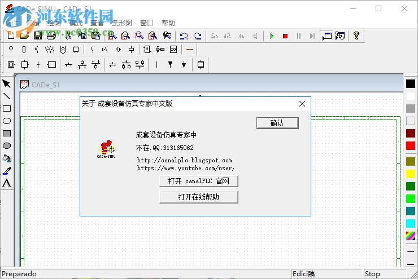Select the empty rectangle tool
Image resolution: width=418 pixels, height=279 pixels.
tap(7, 109)
